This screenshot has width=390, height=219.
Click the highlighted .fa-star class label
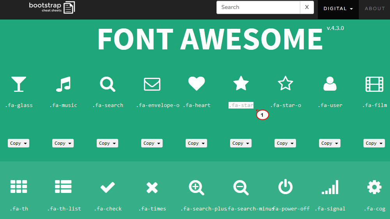click(241, 105)
